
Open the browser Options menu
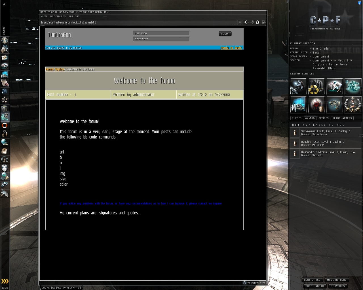pyautogui.click(x=74, y=16)
